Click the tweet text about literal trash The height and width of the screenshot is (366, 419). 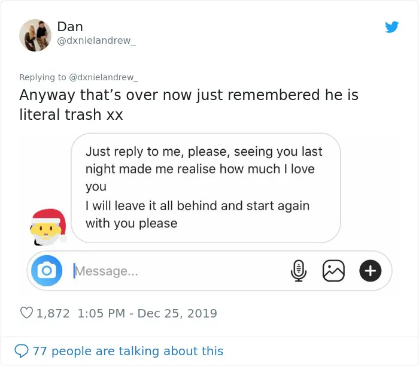coord(189,105)
